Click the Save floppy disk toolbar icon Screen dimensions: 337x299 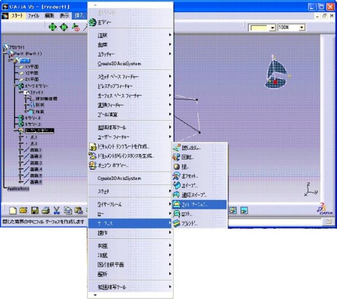click(35, 211)
